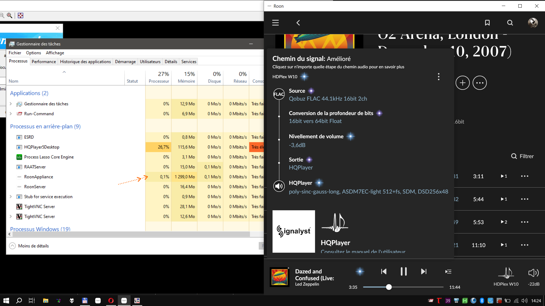Open Roon bookmarks icon

tap(487, 23)
